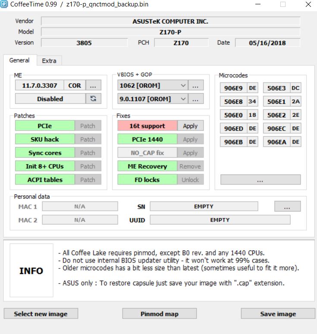Click the ME version 11.7.0.3307 field
The image size is (317, 334).
click(39, 85)
